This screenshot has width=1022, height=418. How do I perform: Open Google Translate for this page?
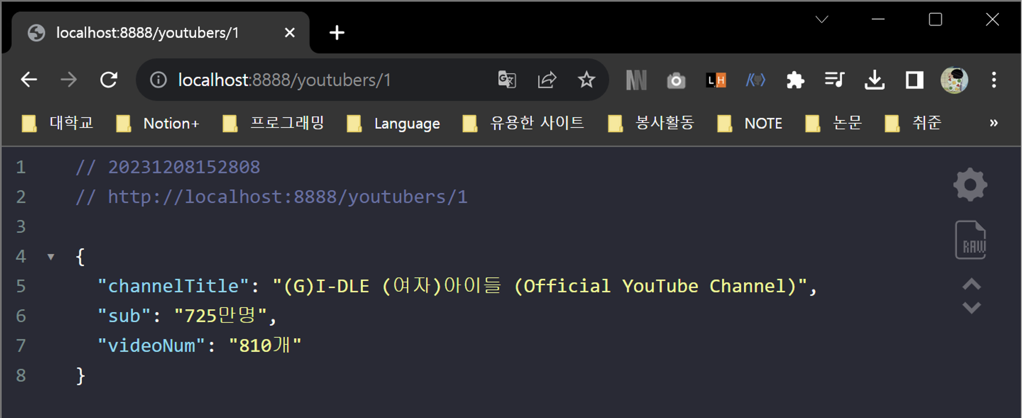tap(507, 80)
